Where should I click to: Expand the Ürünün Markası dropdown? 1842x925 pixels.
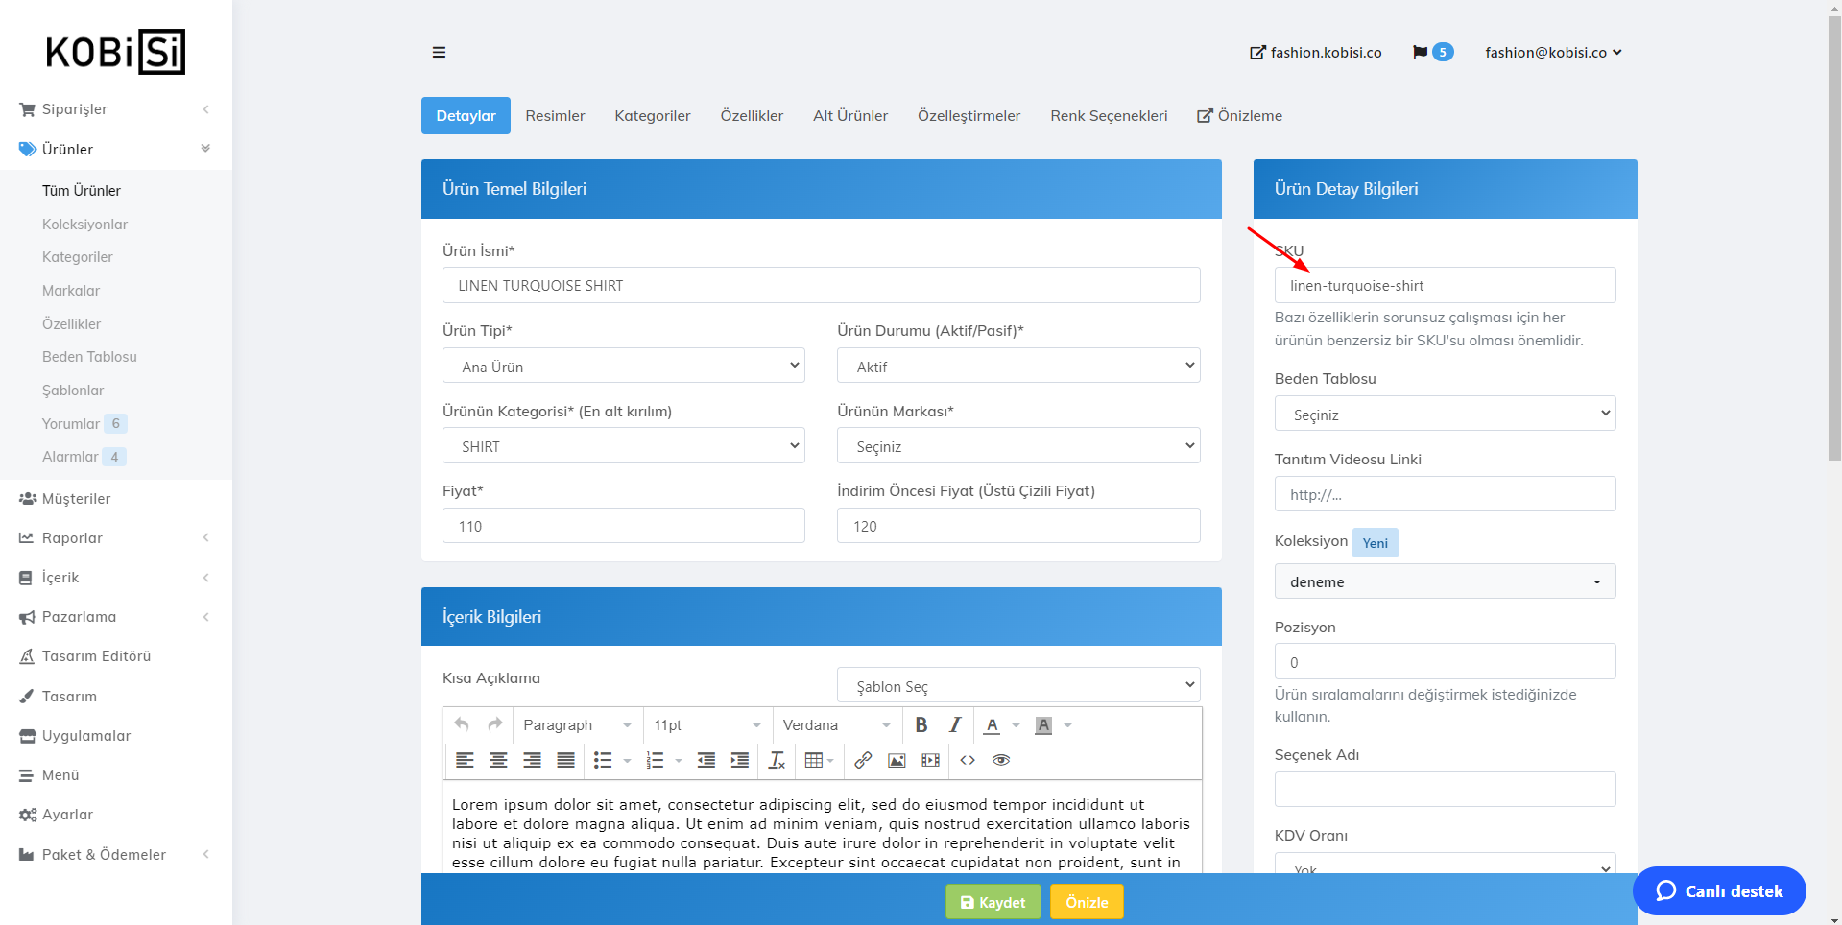coord(1017,446)
